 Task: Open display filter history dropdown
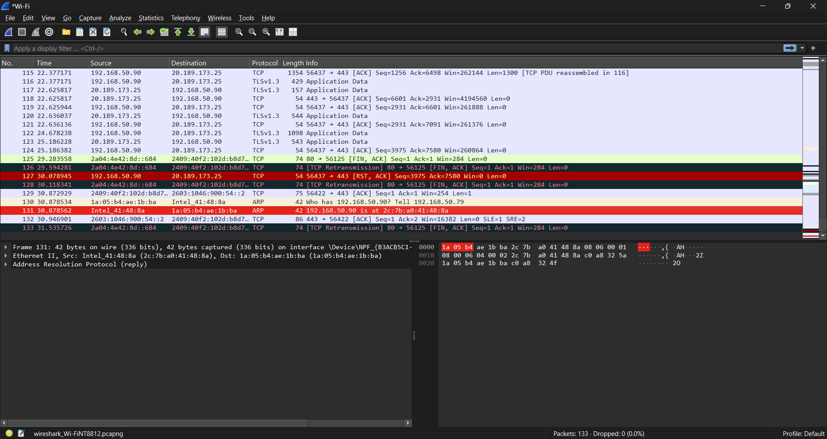[802, 48]
